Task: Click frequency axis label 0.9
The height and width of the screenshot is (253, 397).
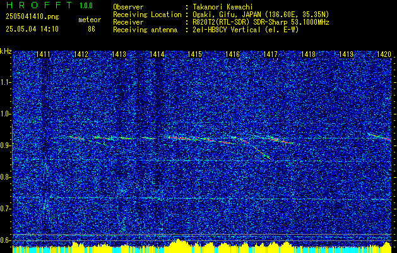Action: click(x=6, y=145)
